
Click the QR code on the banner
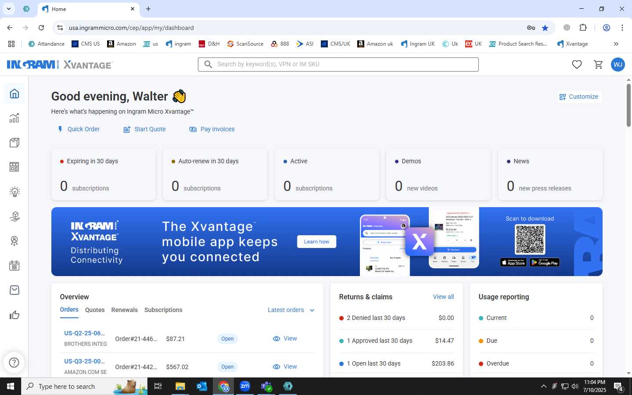530,240
